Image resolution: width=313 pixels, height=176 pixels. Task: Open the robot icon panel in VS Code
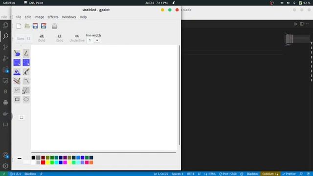coord(5,103)
